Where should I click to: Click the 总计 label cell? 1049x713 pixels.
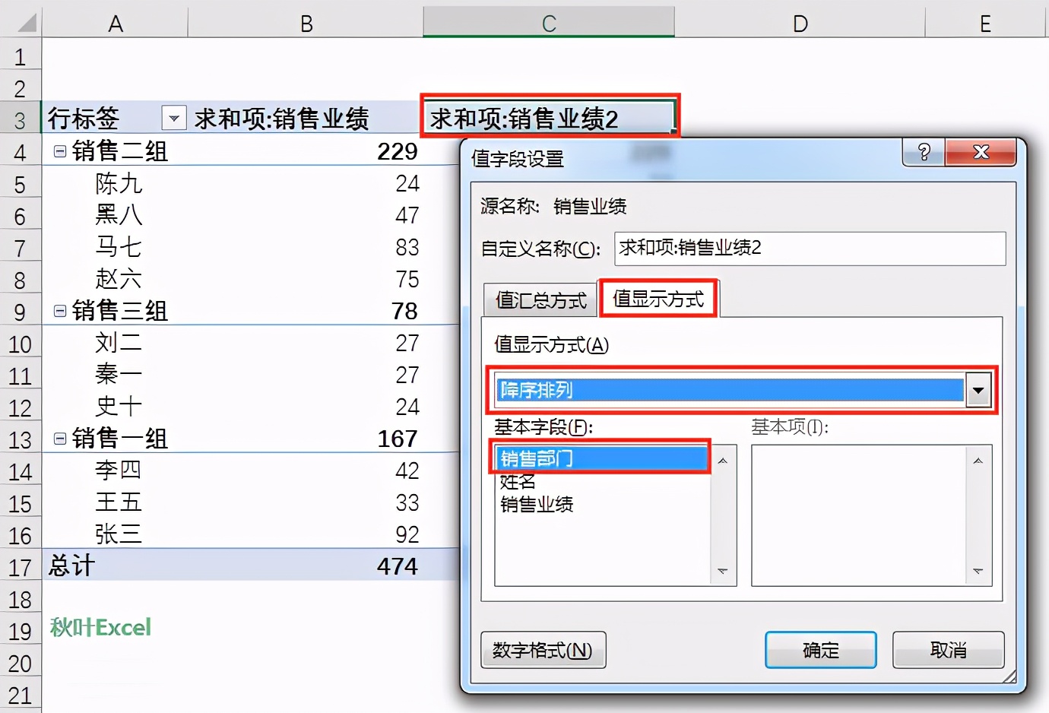point(71,566)
